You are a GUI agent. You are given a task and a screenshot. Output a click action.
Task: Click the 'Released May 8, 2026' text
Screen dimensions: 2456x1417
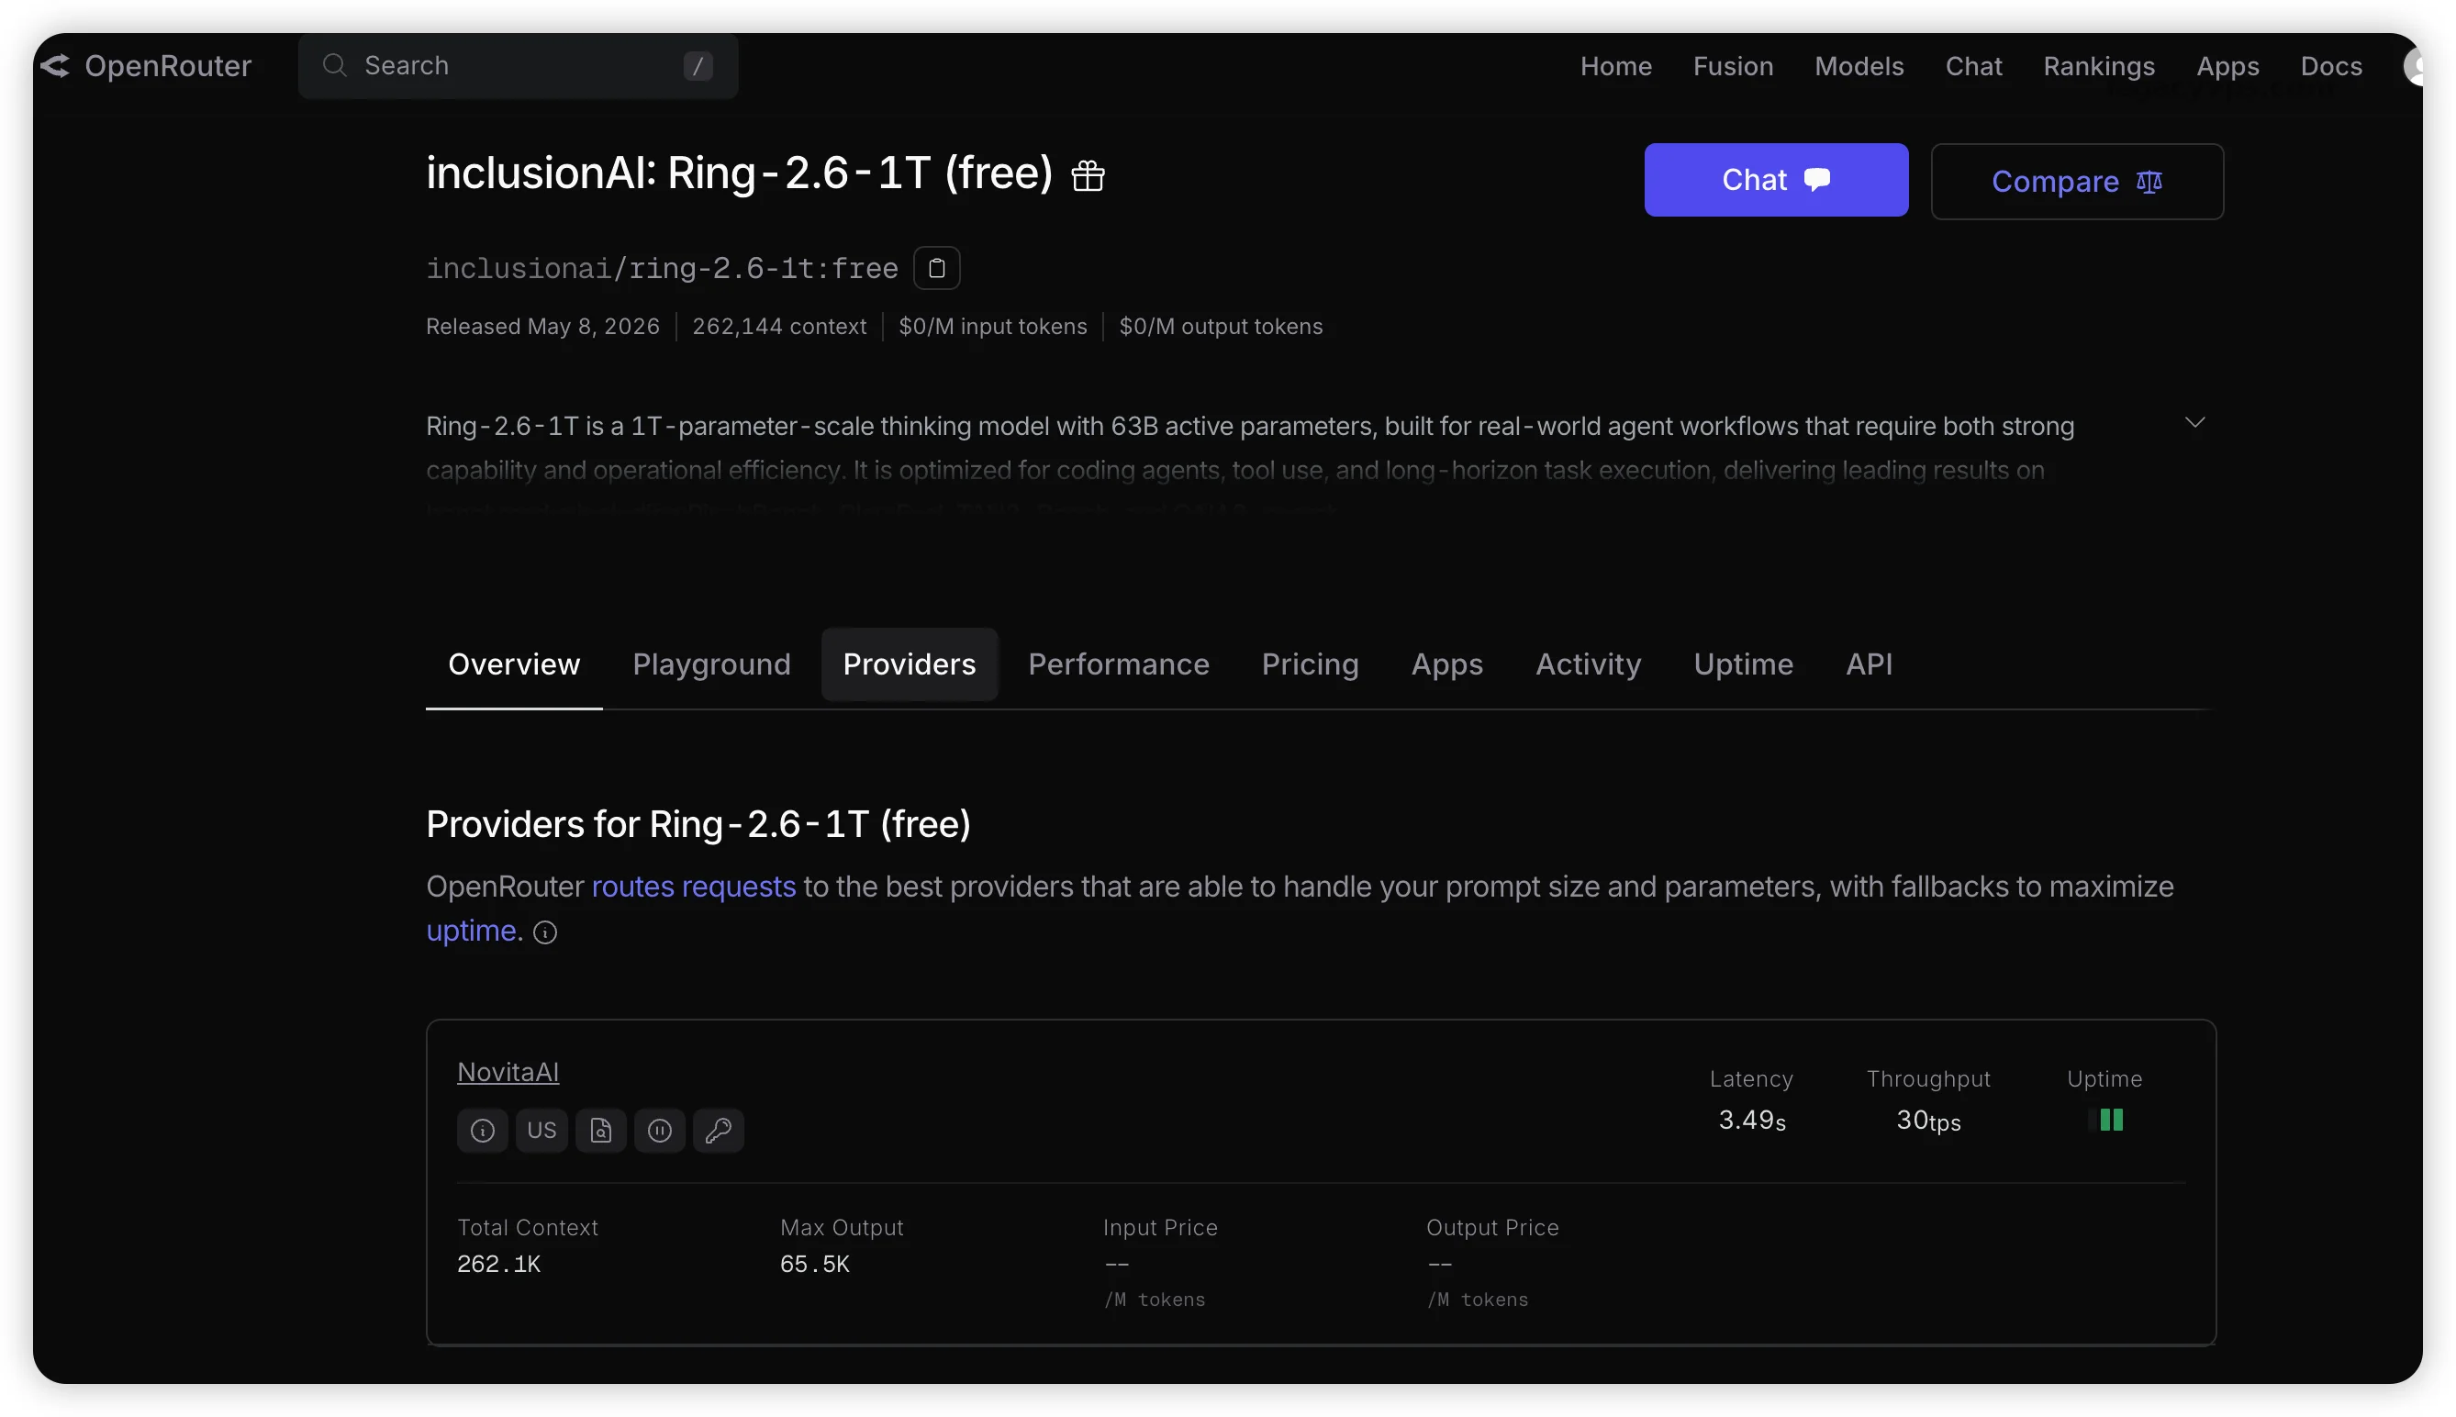[543, 326]
